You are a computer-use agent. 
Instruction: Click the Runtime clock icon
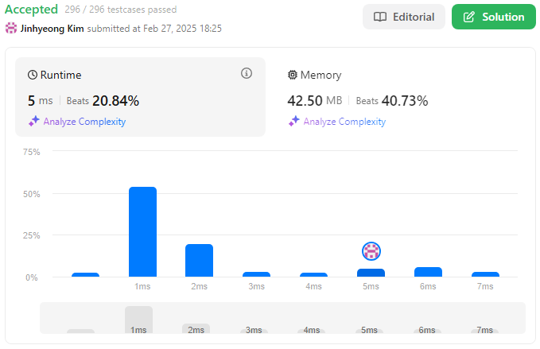(33, 75)
